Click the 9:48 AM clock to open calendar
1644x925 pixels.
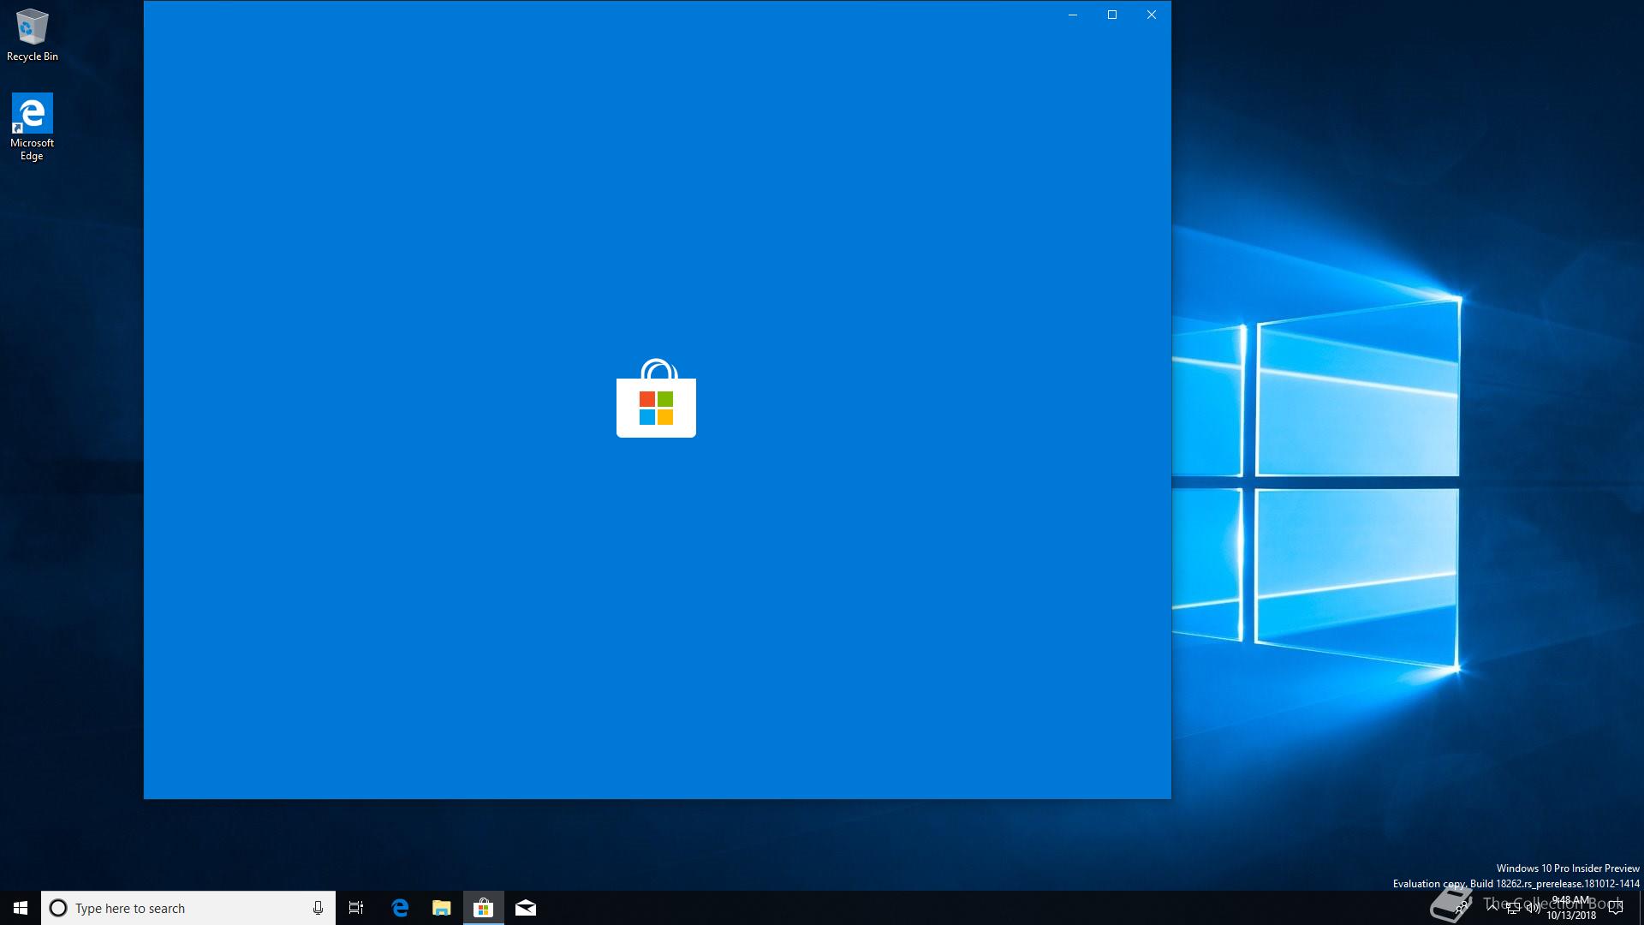point(1571,901)
